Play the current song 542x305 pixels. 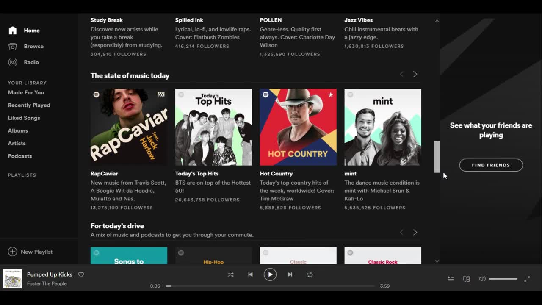point(270,274)
